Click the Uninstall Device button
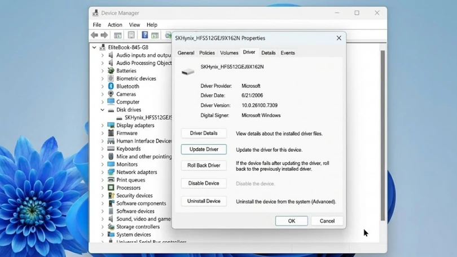 coord(204,201)
